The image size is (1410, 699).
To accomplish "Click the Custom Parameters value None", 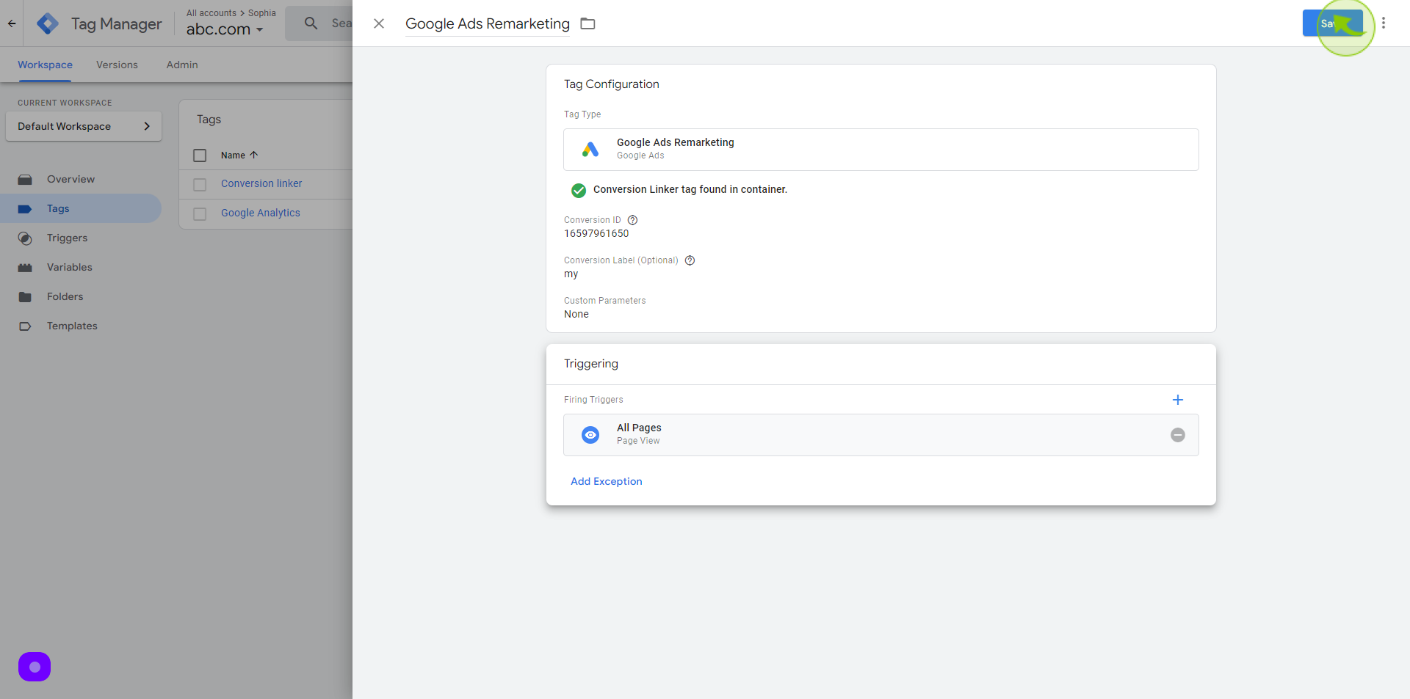I will pyautogui.click(x=576, y=314).
